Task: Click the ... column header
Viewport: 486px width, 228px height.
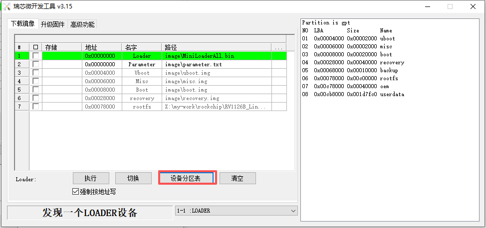Action: 278,47
